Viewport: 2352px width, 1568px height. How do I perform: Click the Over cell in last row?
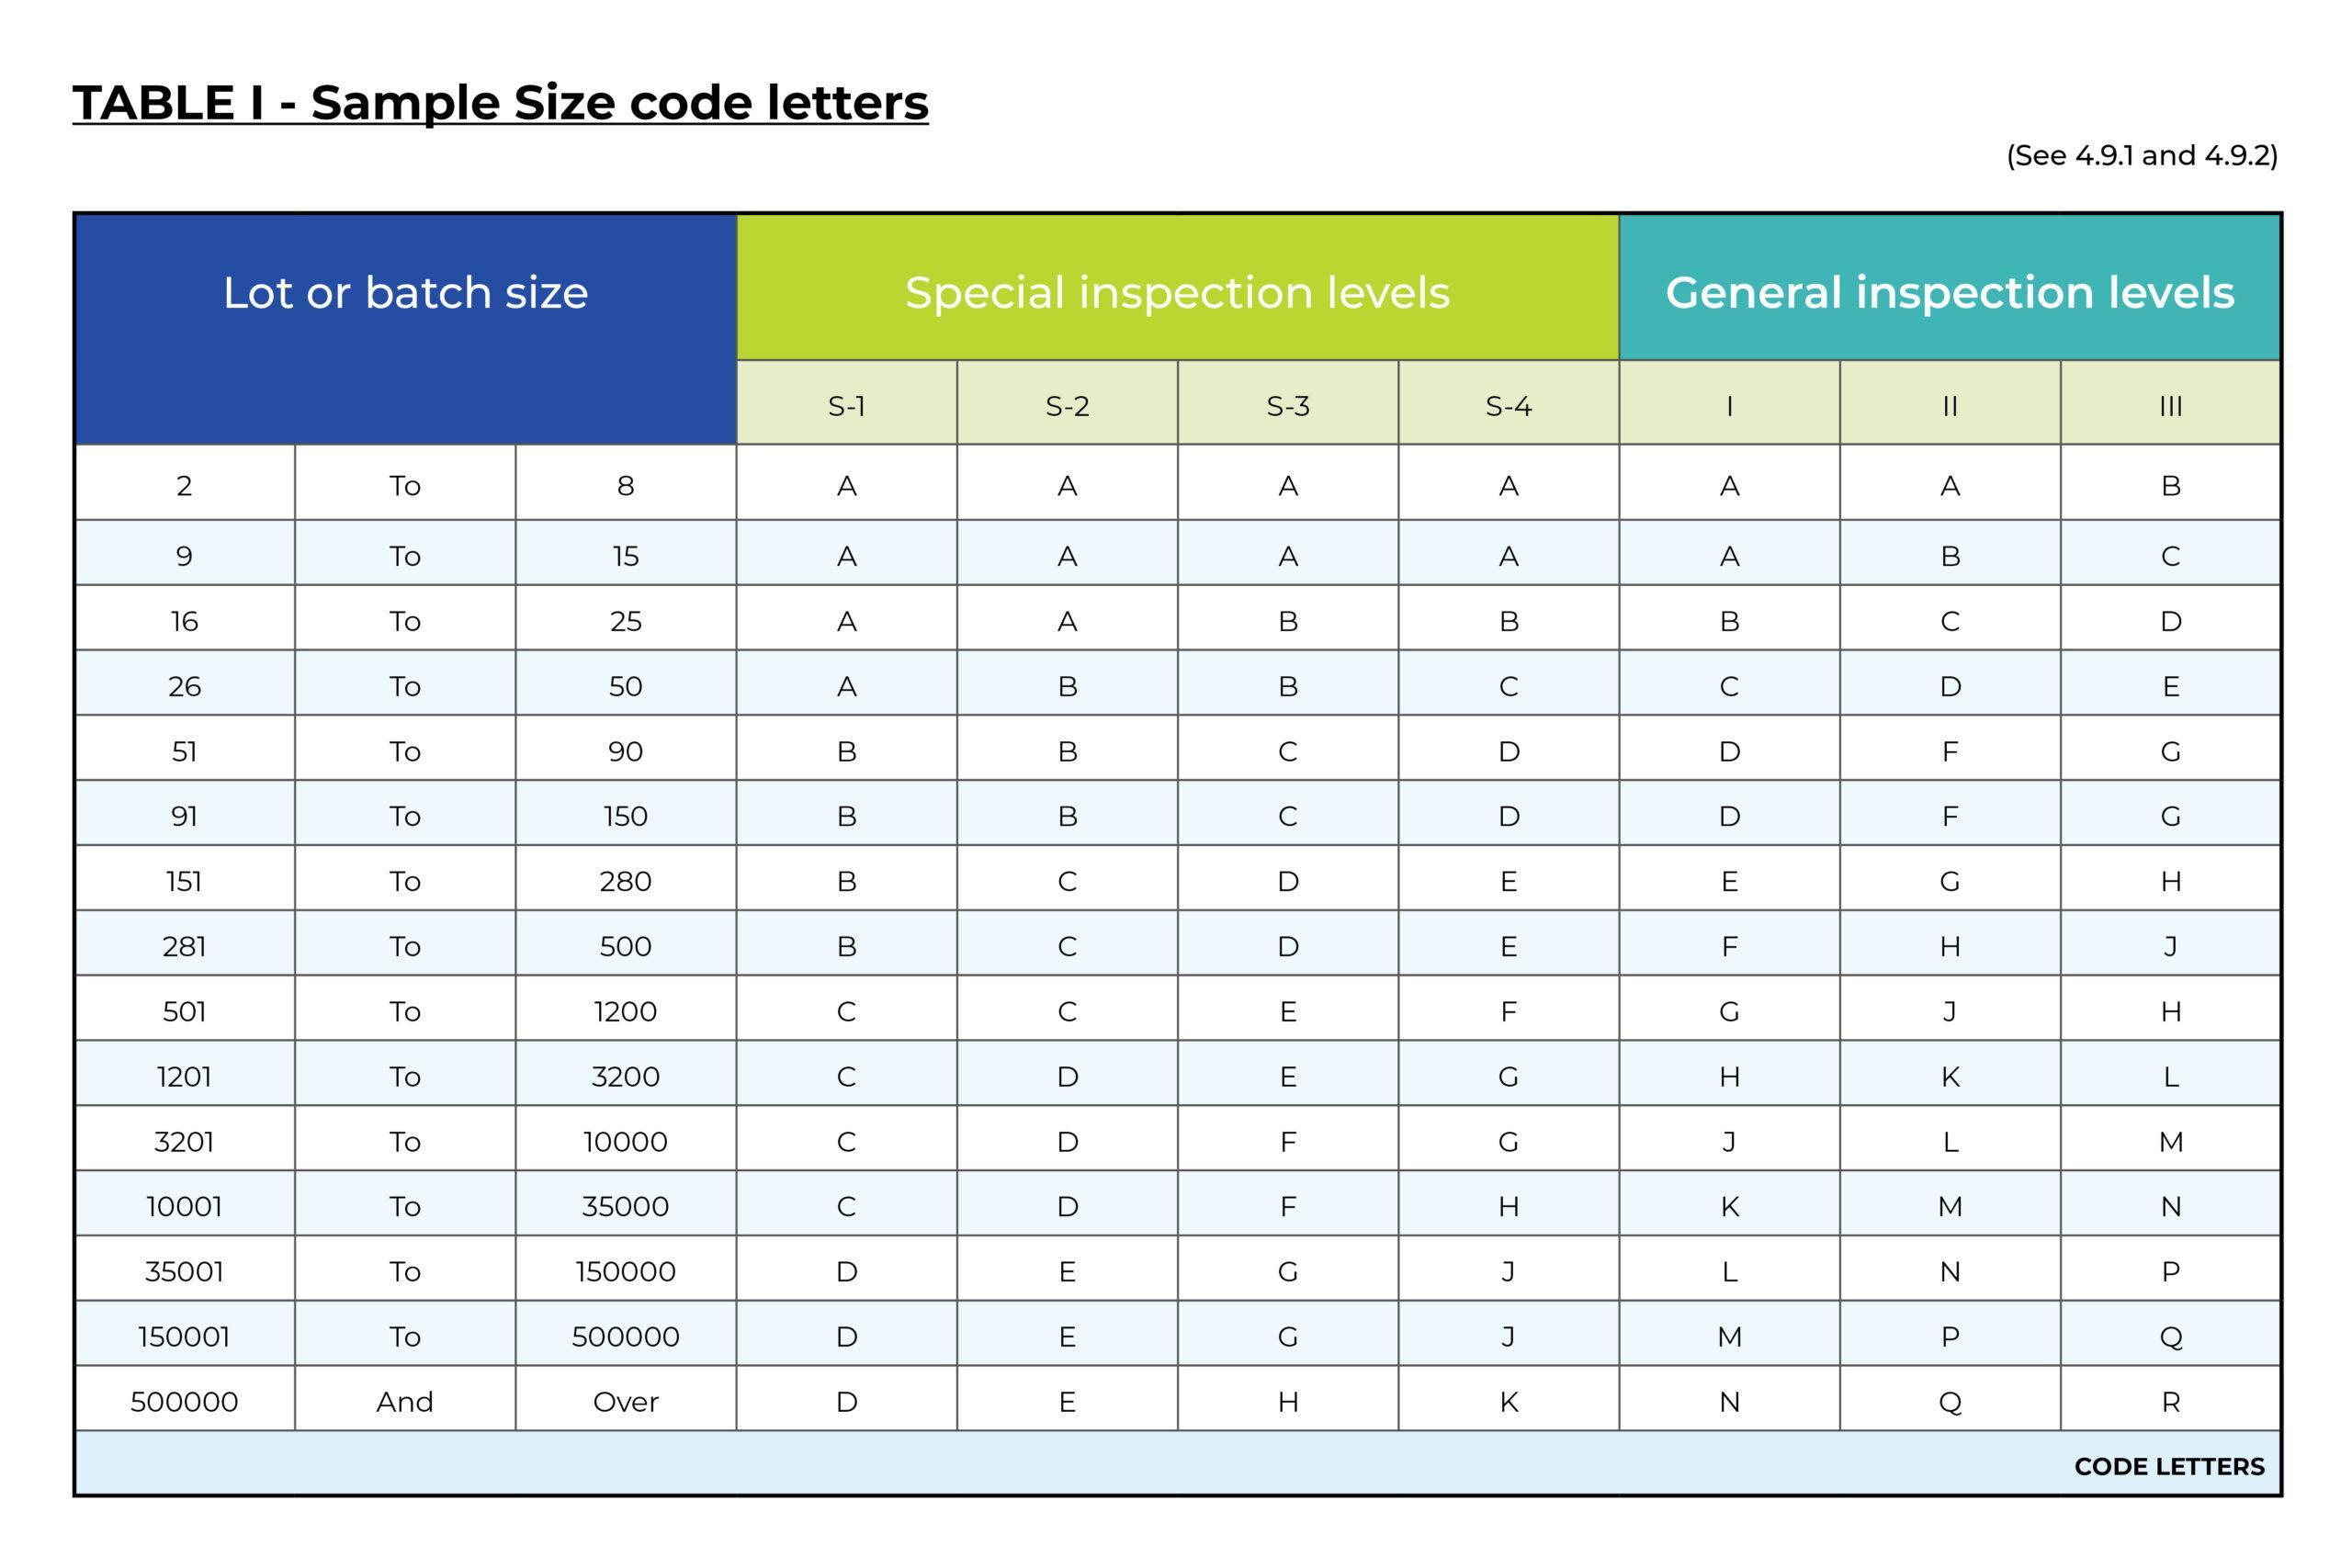click(x=625, y=1402)
